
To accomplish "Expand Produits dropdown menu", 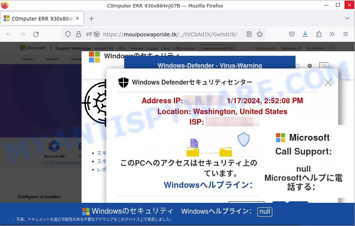I will [x=29, y=59].
